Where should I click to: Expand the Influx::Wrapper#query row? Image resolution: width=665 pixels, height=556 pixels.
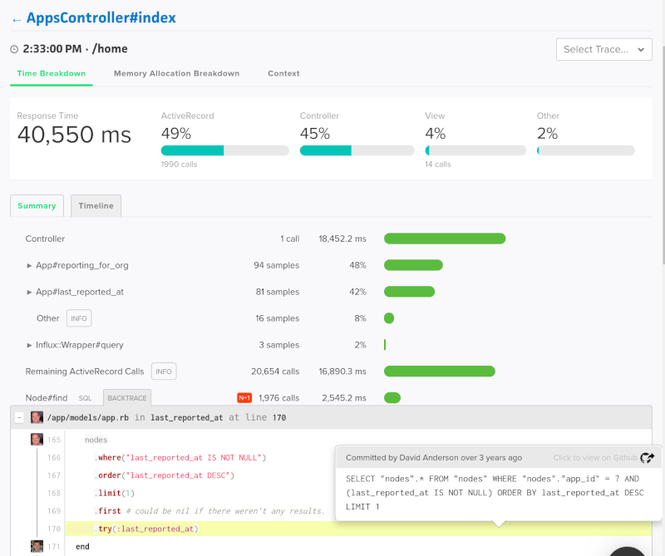point(29,345)
